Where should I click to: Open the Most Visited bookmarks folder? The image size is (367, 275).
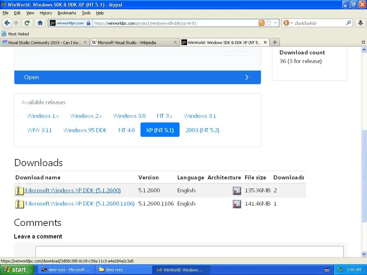(x=15, y=34)
